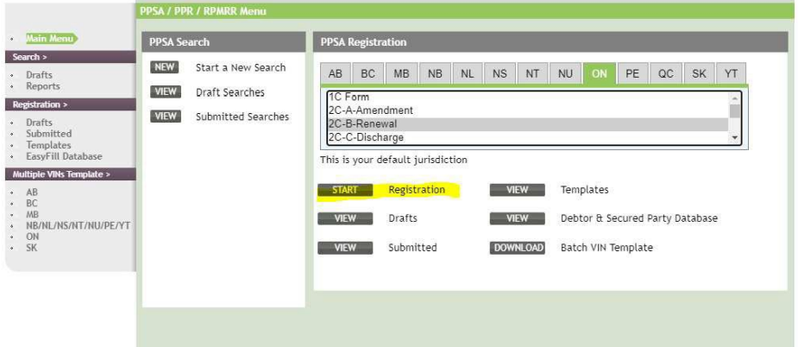798x347 pixels.
Task: Select the AB jurisdiction tab
Action: tap(336, 74)
